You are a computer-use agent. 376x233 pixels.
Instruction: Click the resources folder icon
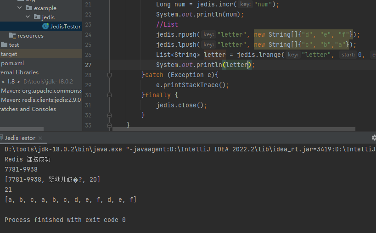[12, 36]
